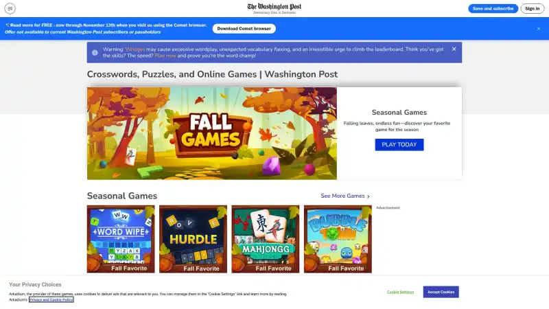Screen dimensions: 549x309
Task: Open The Washington Post logo homepage
Action: point(274,8)
